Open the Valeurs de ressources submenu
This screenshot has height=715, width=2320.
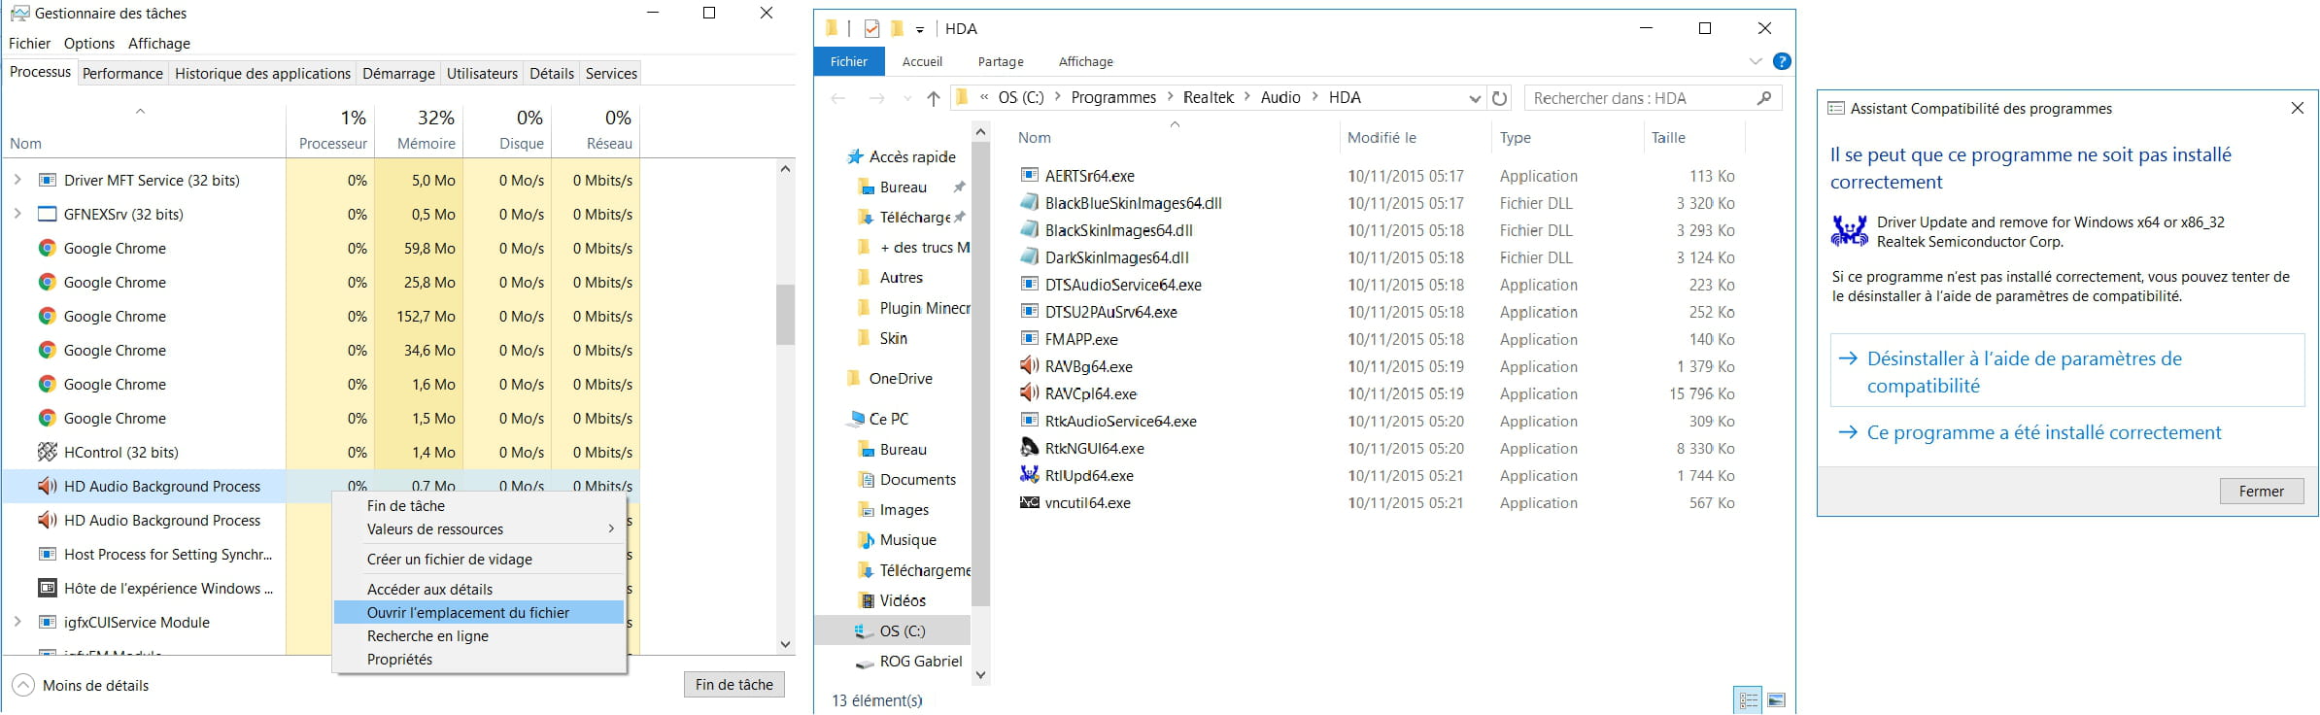point(480,529)
